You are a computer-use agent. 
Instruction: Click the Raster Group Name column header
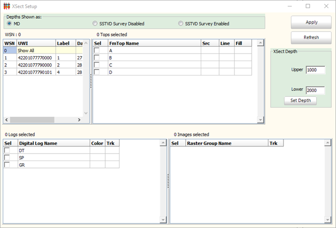225,143
